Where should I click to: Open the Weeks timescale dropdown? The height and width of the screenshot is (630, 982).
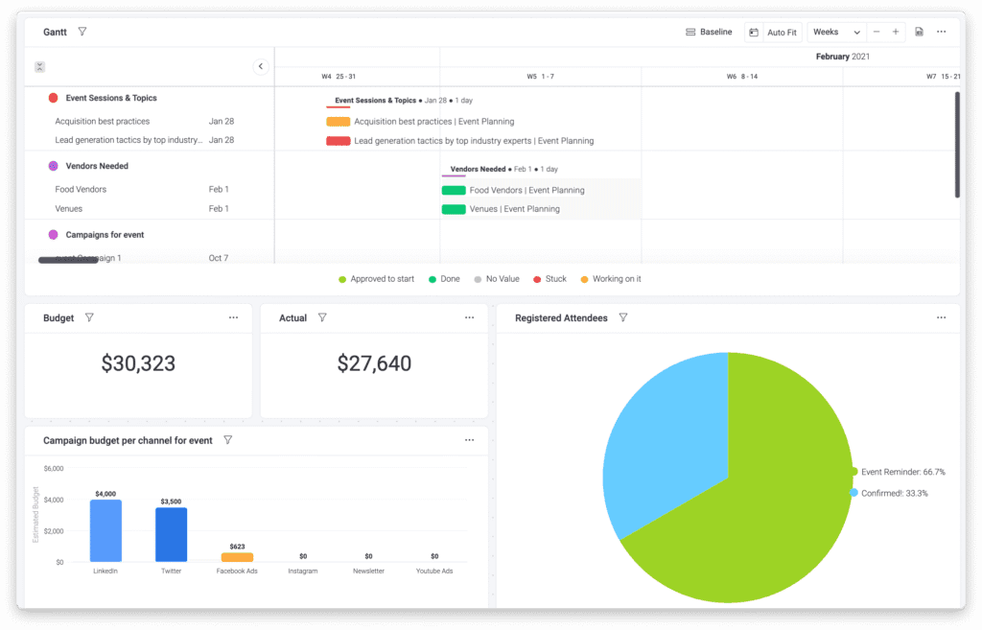coord(836,32)
